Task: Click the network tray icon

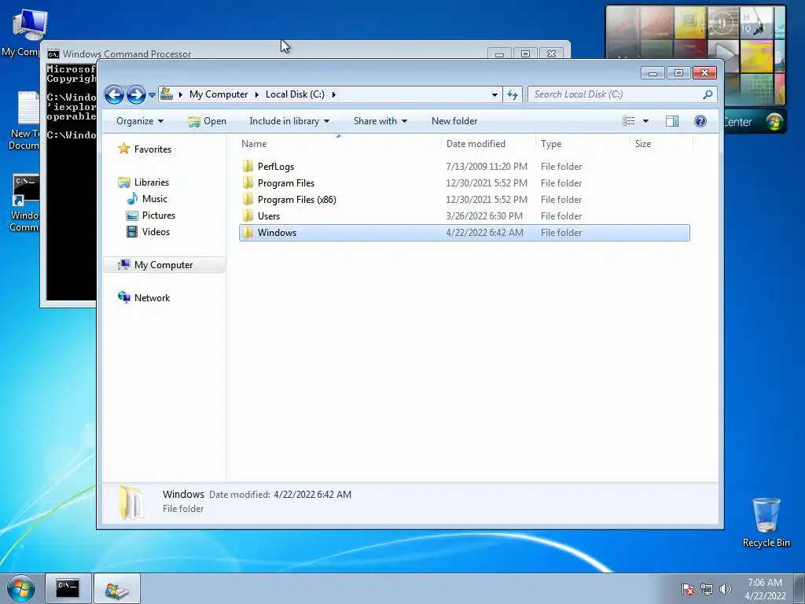Action: [707, 589]
